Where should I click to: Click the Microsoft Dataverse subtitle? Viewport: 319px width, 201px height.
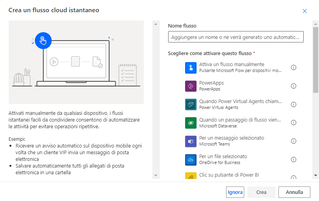pos(218,126)
